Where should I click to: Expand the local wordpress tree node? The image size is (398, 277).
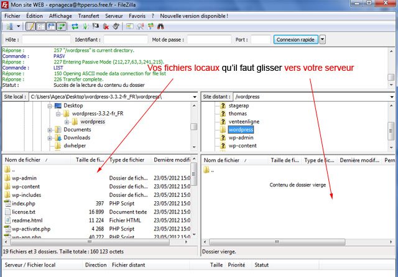coord(67,122)
